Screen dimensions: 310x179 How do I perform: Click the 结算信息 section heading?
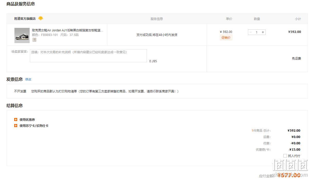15,106
